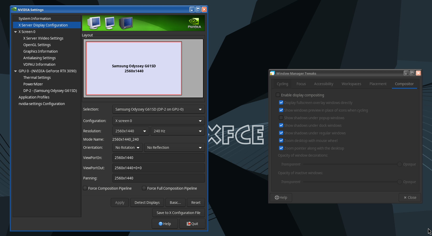Enable Force Composition Pipeline
The image size is (432, 236).
(85, 188)
